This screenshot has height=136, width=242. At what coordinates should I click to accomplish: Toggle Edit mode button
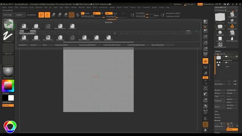41,15
